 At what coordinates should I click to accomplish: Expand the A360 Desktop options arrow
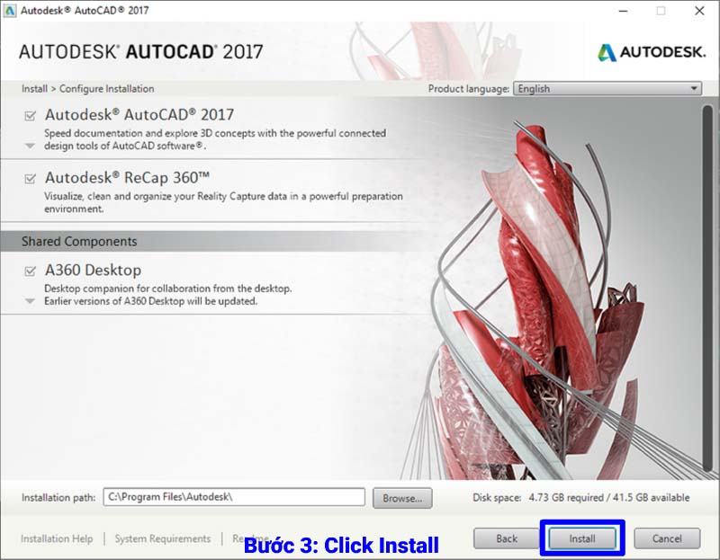click(x=30, y=301)
